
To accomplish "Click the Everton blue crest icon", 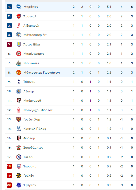I will coord(19,185).
